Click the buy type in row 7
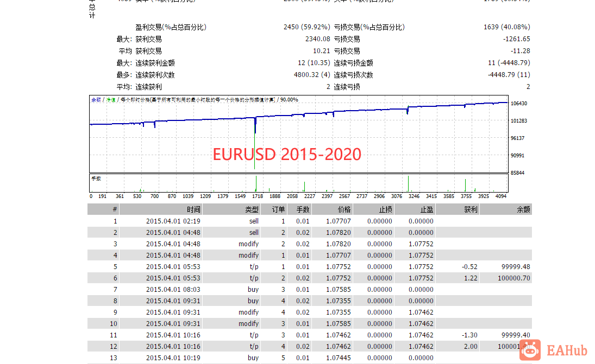The height and width of the screenshot is (364, 595). point(253,289)
